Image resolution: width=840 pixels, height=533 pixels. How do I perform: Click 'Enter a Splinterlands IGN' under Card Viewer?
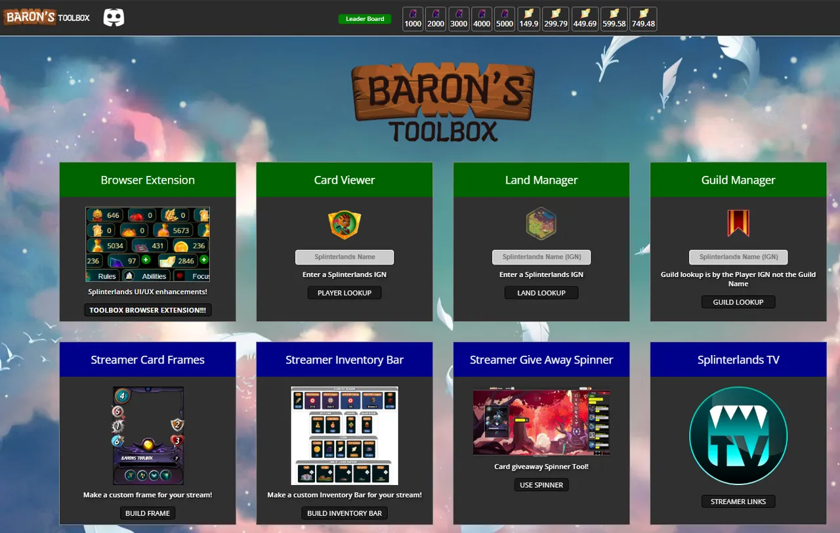(345, 274)
